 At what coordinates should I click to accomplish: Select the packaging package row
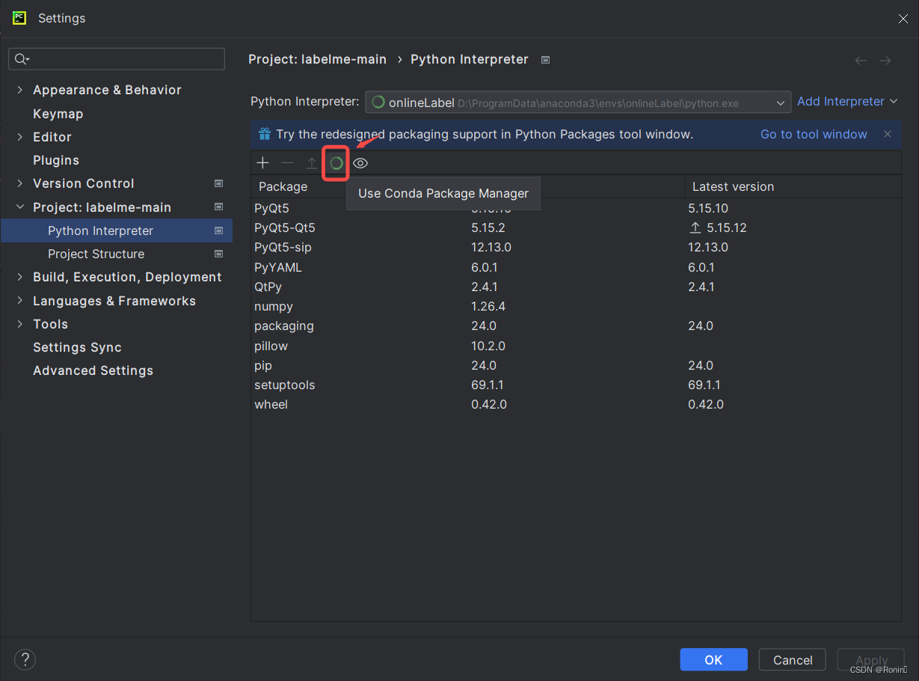(x=576, y=326)
